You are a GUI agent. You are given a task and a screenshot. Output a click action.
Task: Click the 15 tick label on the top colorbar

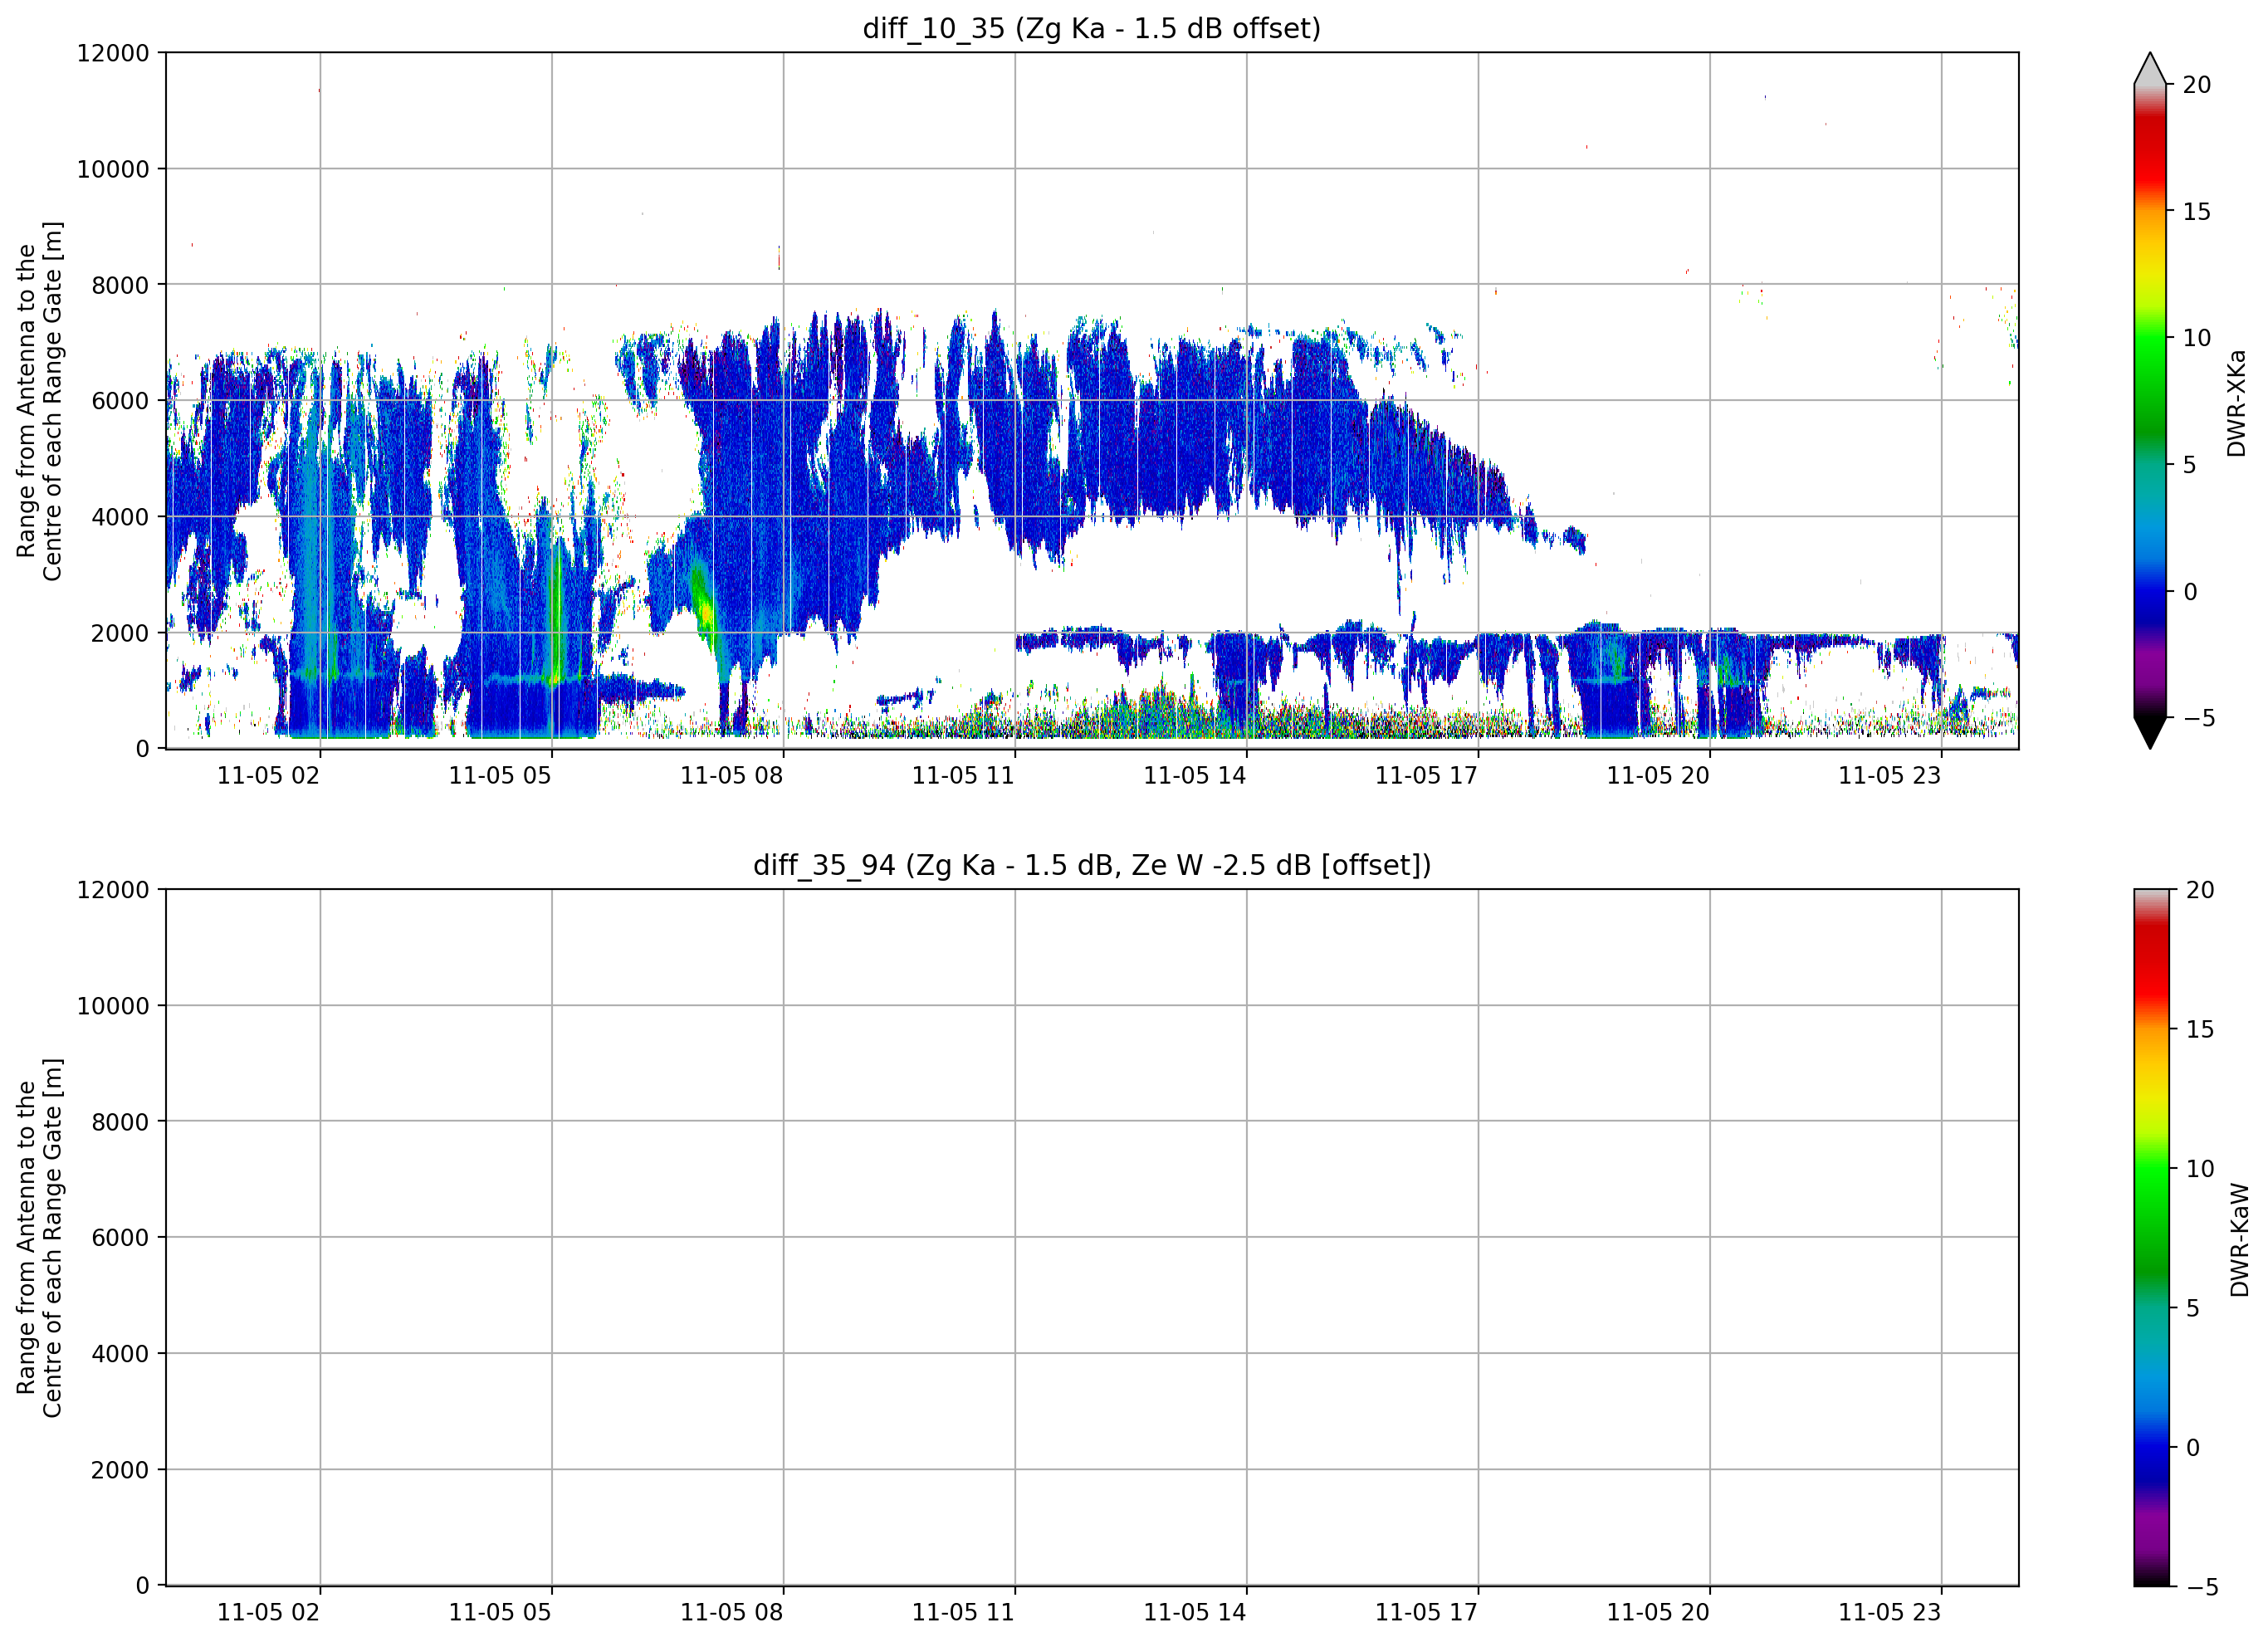pos(2196,212)
